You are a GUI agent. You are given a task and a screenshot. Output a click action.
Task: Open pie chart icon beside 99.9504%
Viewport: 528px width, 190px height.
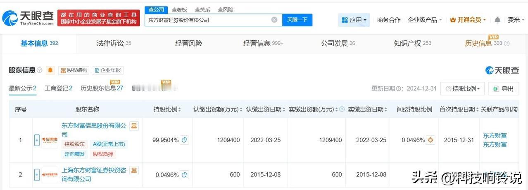[x=185, y=140]
